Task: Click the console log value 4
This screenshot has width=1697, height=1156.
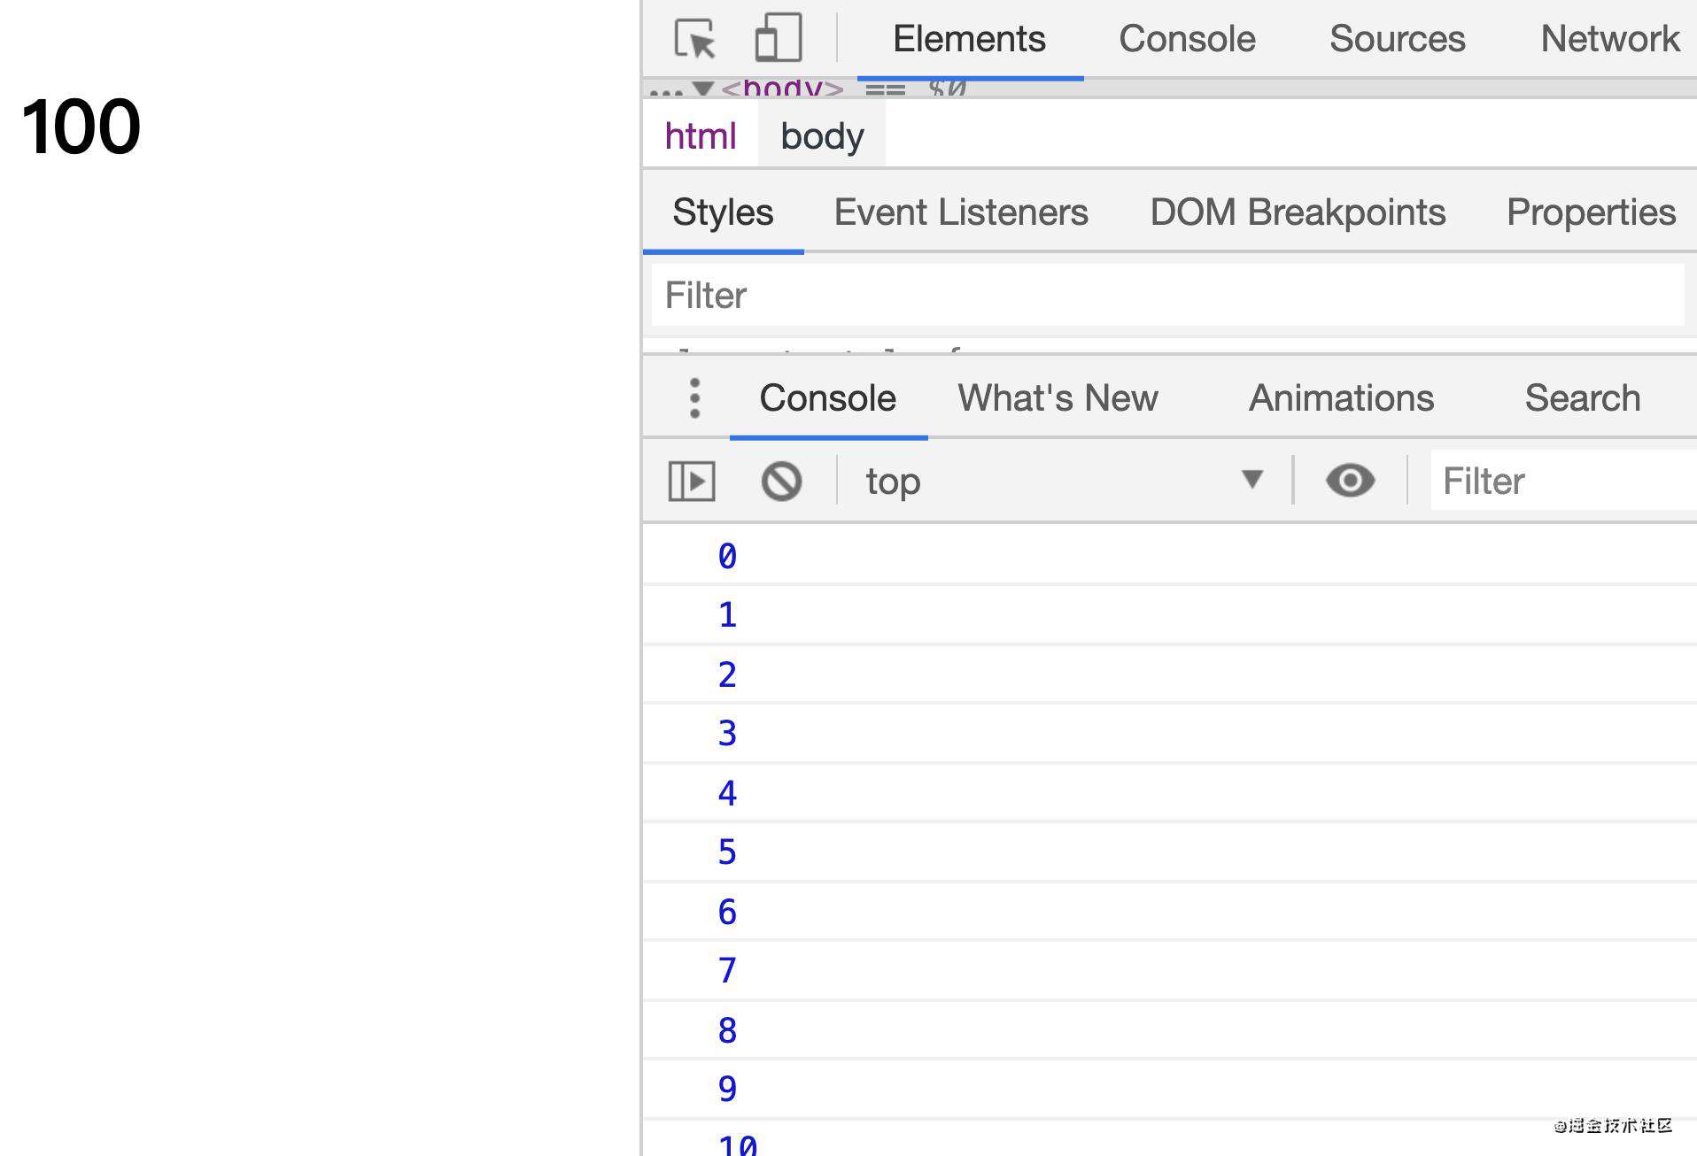Action: (727, 794)
